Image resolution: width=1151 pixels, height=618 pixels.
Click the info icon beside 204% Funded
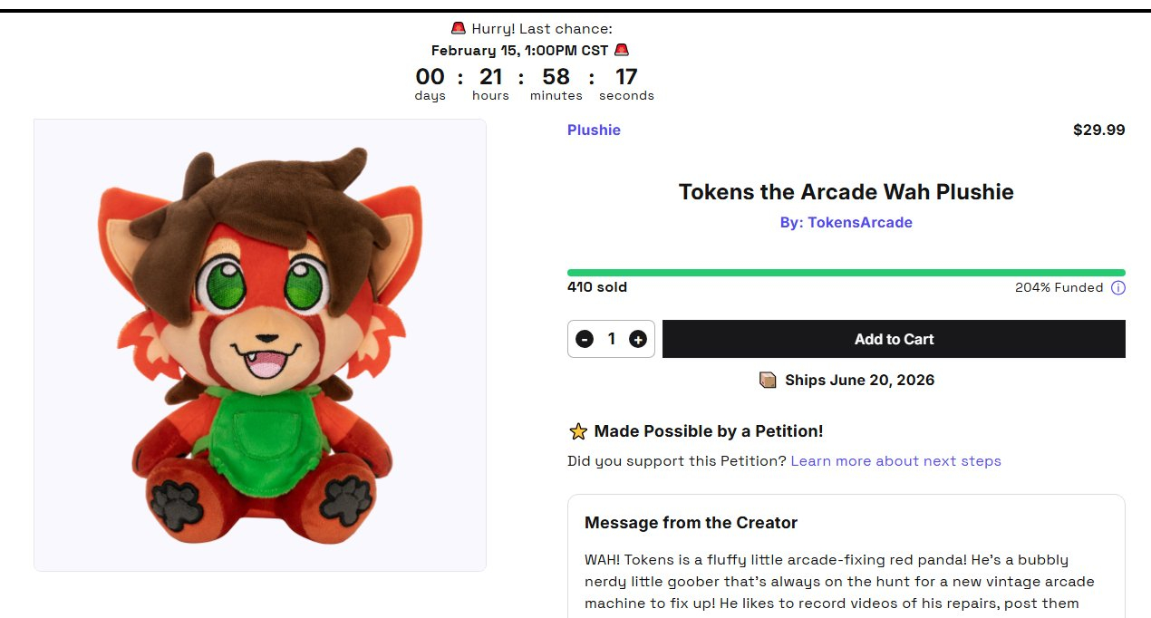[x=1118, y=288]
